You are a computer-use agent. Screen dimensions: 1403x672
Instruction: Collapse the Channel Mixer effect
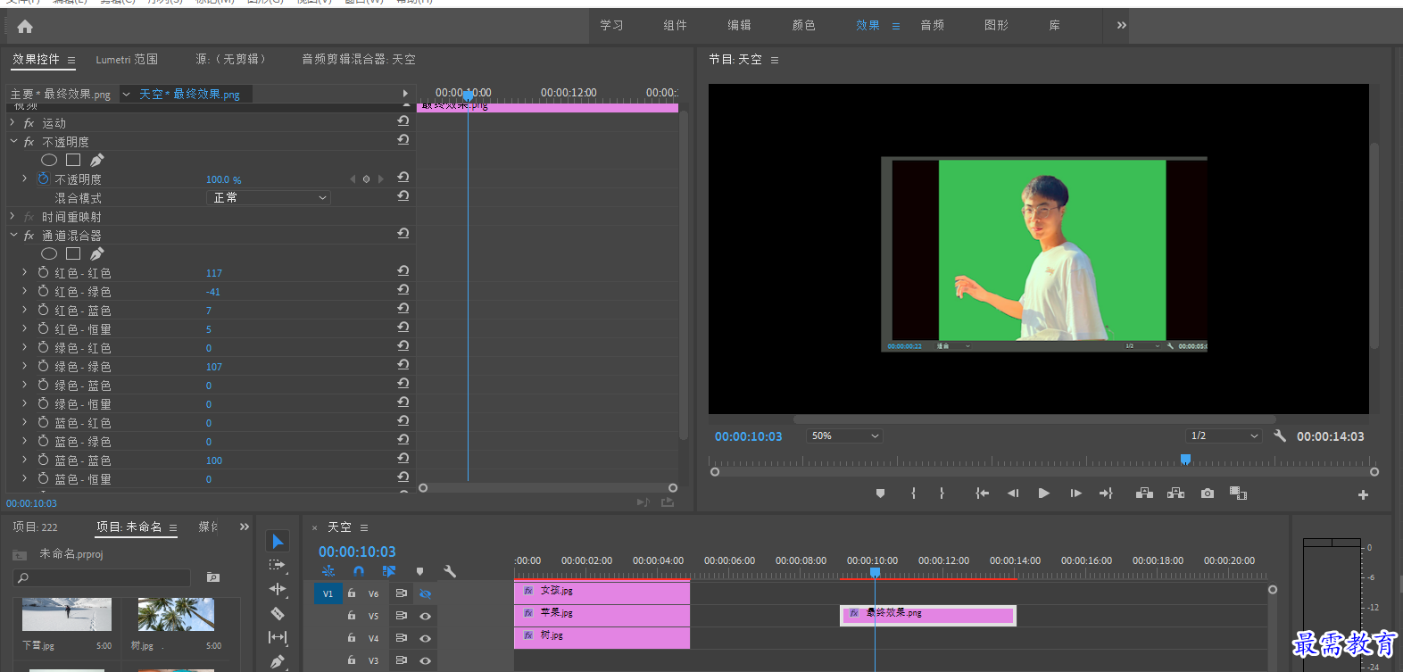coord(13,235)
